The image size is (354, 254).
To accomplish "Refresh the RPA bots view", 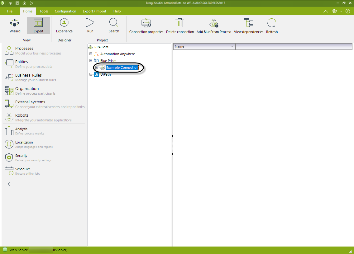I will (272, 26).
